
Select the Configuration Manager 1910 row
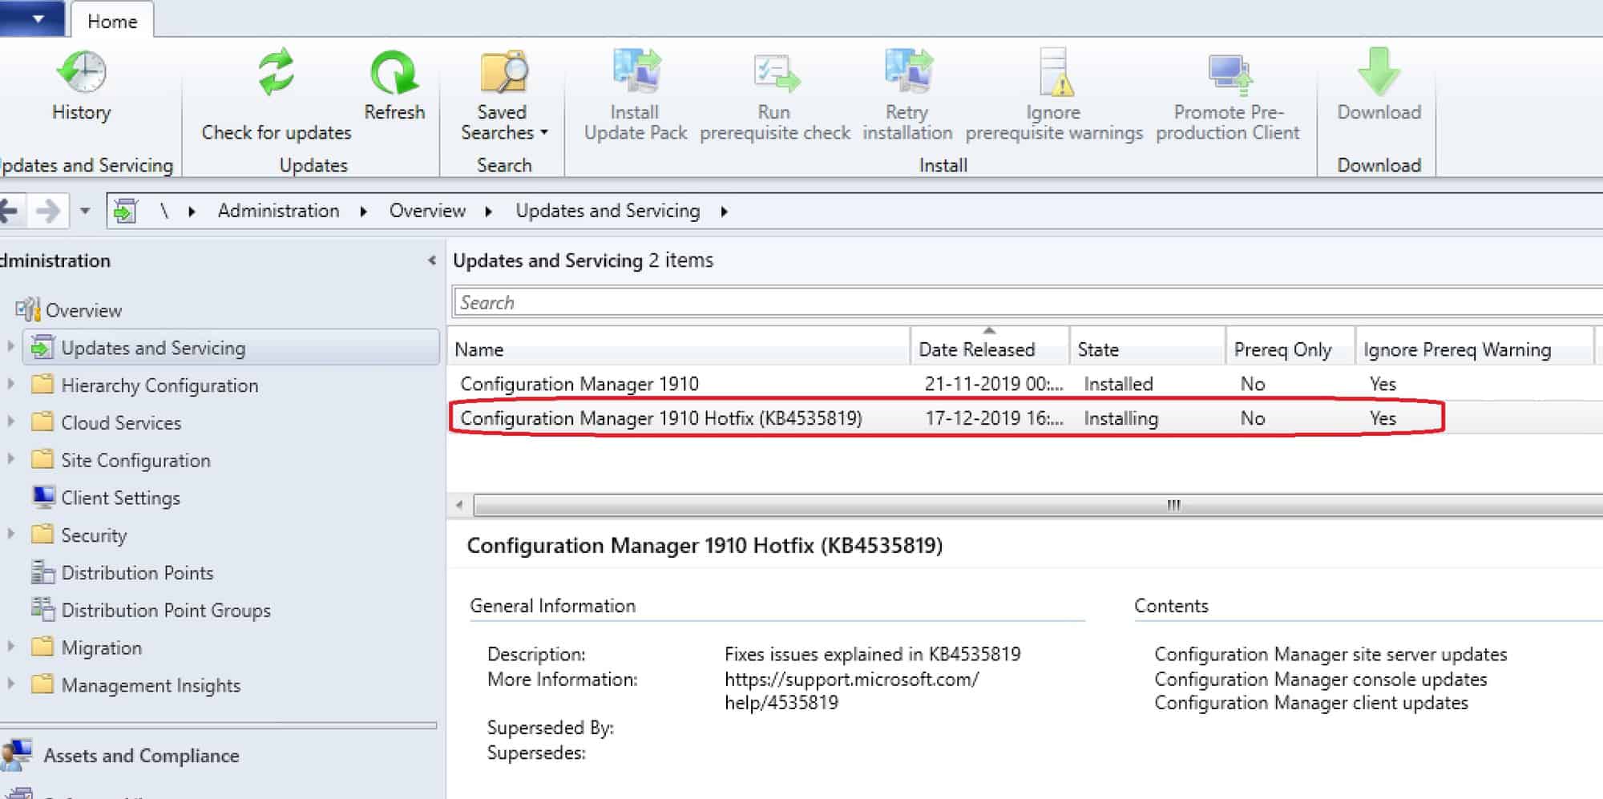1025,384
